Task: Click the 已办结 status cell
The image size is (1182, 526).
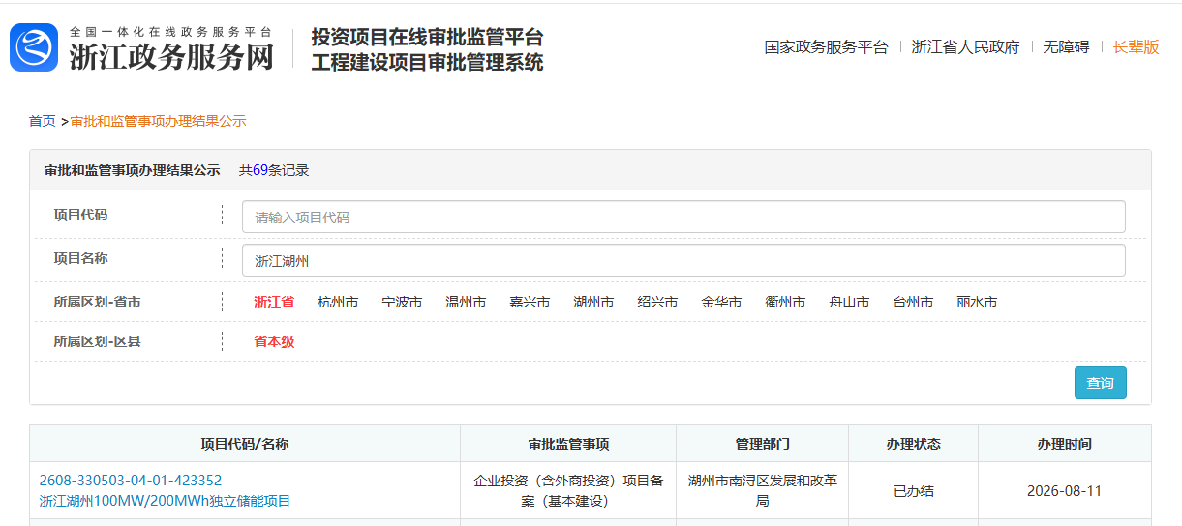Action: coord(914,490)
